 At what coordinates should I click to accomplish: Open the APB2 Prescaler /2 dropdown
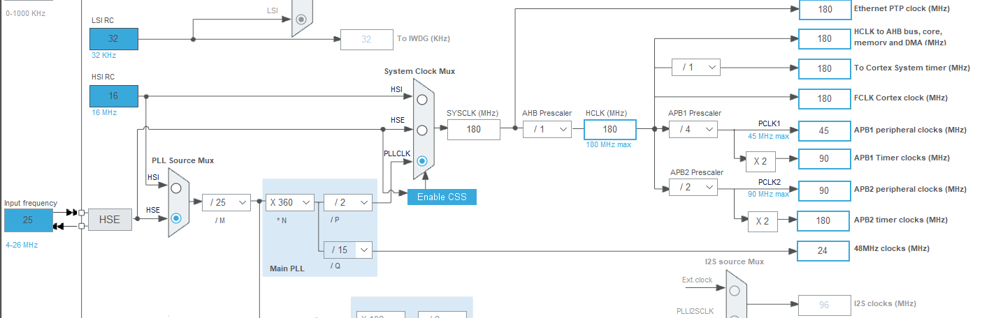[x=693, y=187]
